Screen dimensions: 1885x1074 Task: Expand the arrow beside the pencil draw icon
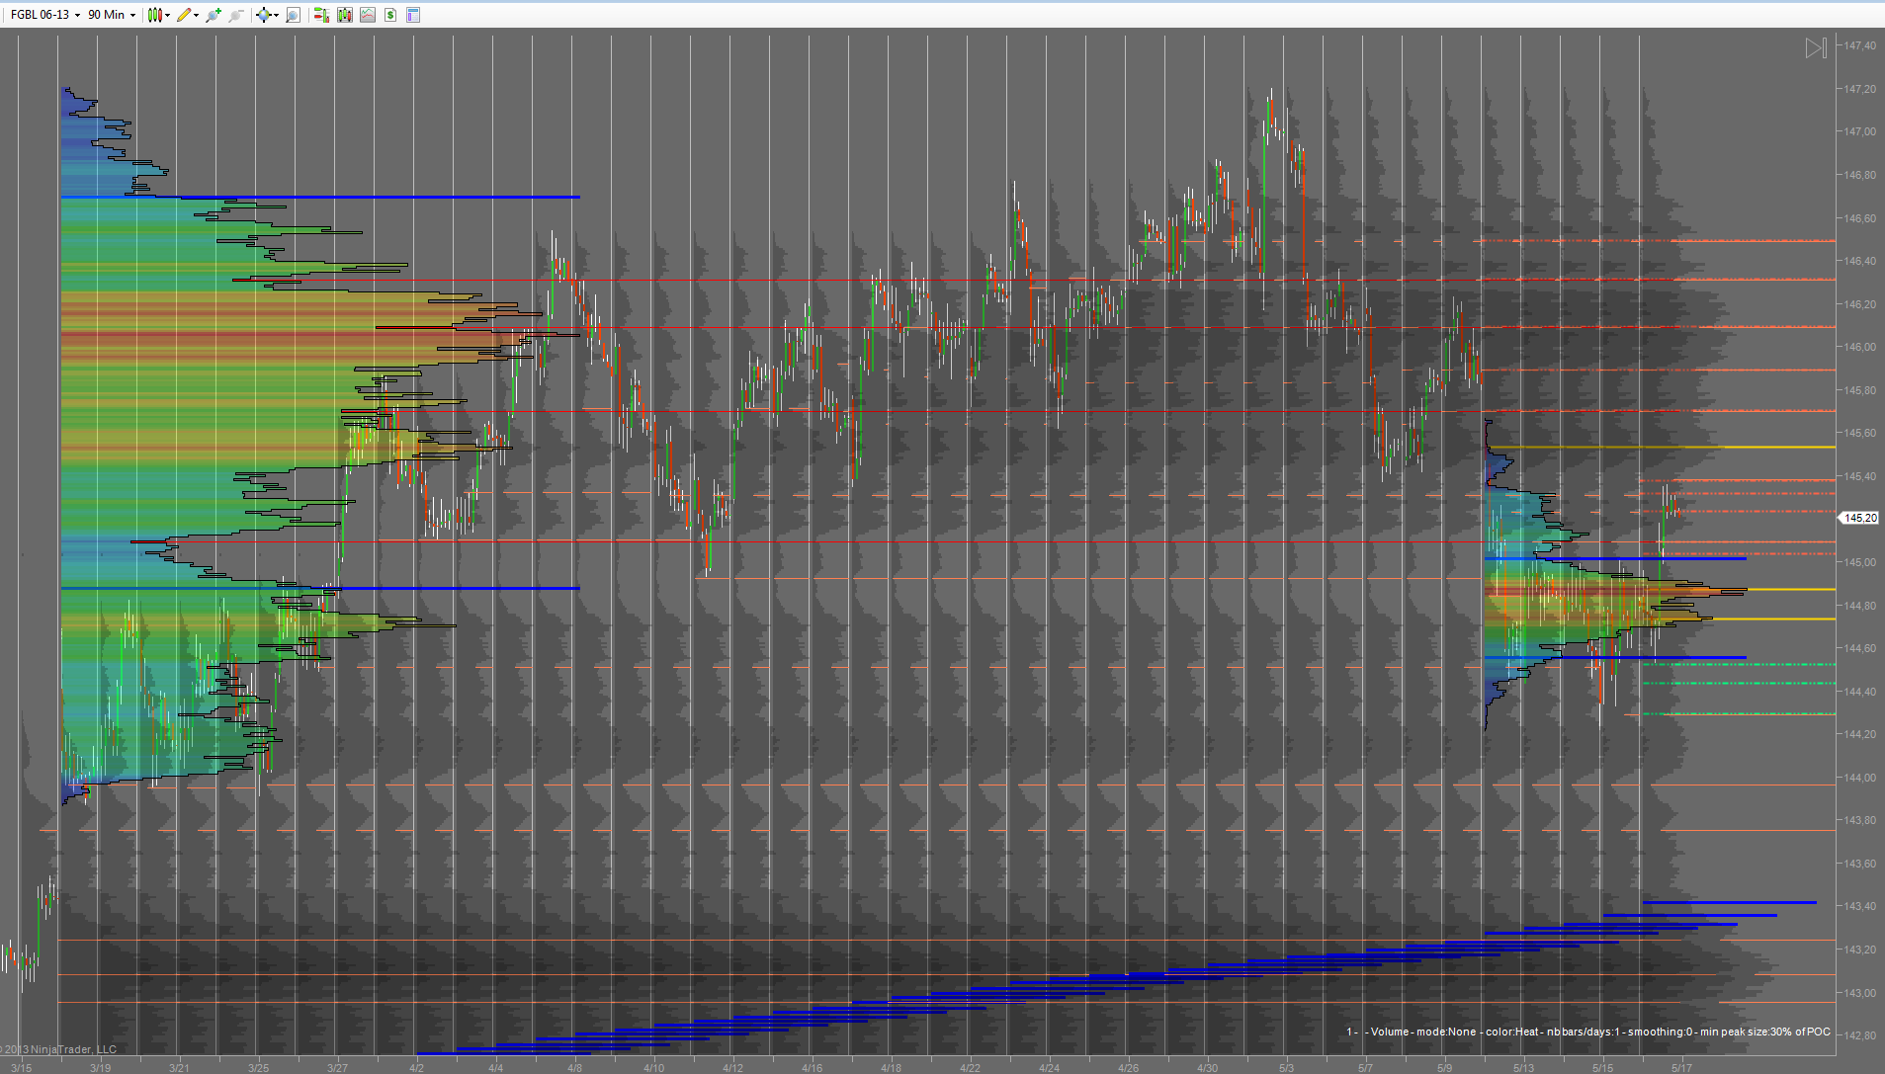(x=197, y=15)
